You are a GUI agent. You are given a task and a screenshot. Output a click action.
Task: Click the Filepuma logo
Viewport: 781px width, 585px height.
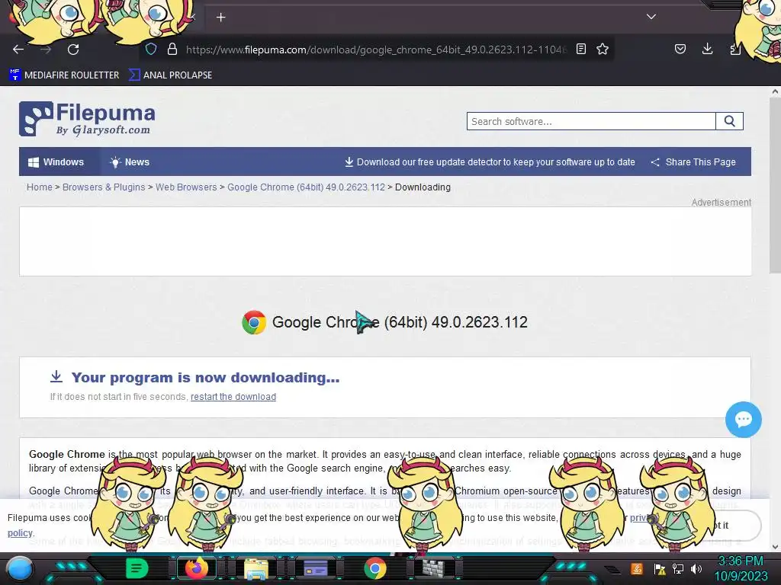87,119
